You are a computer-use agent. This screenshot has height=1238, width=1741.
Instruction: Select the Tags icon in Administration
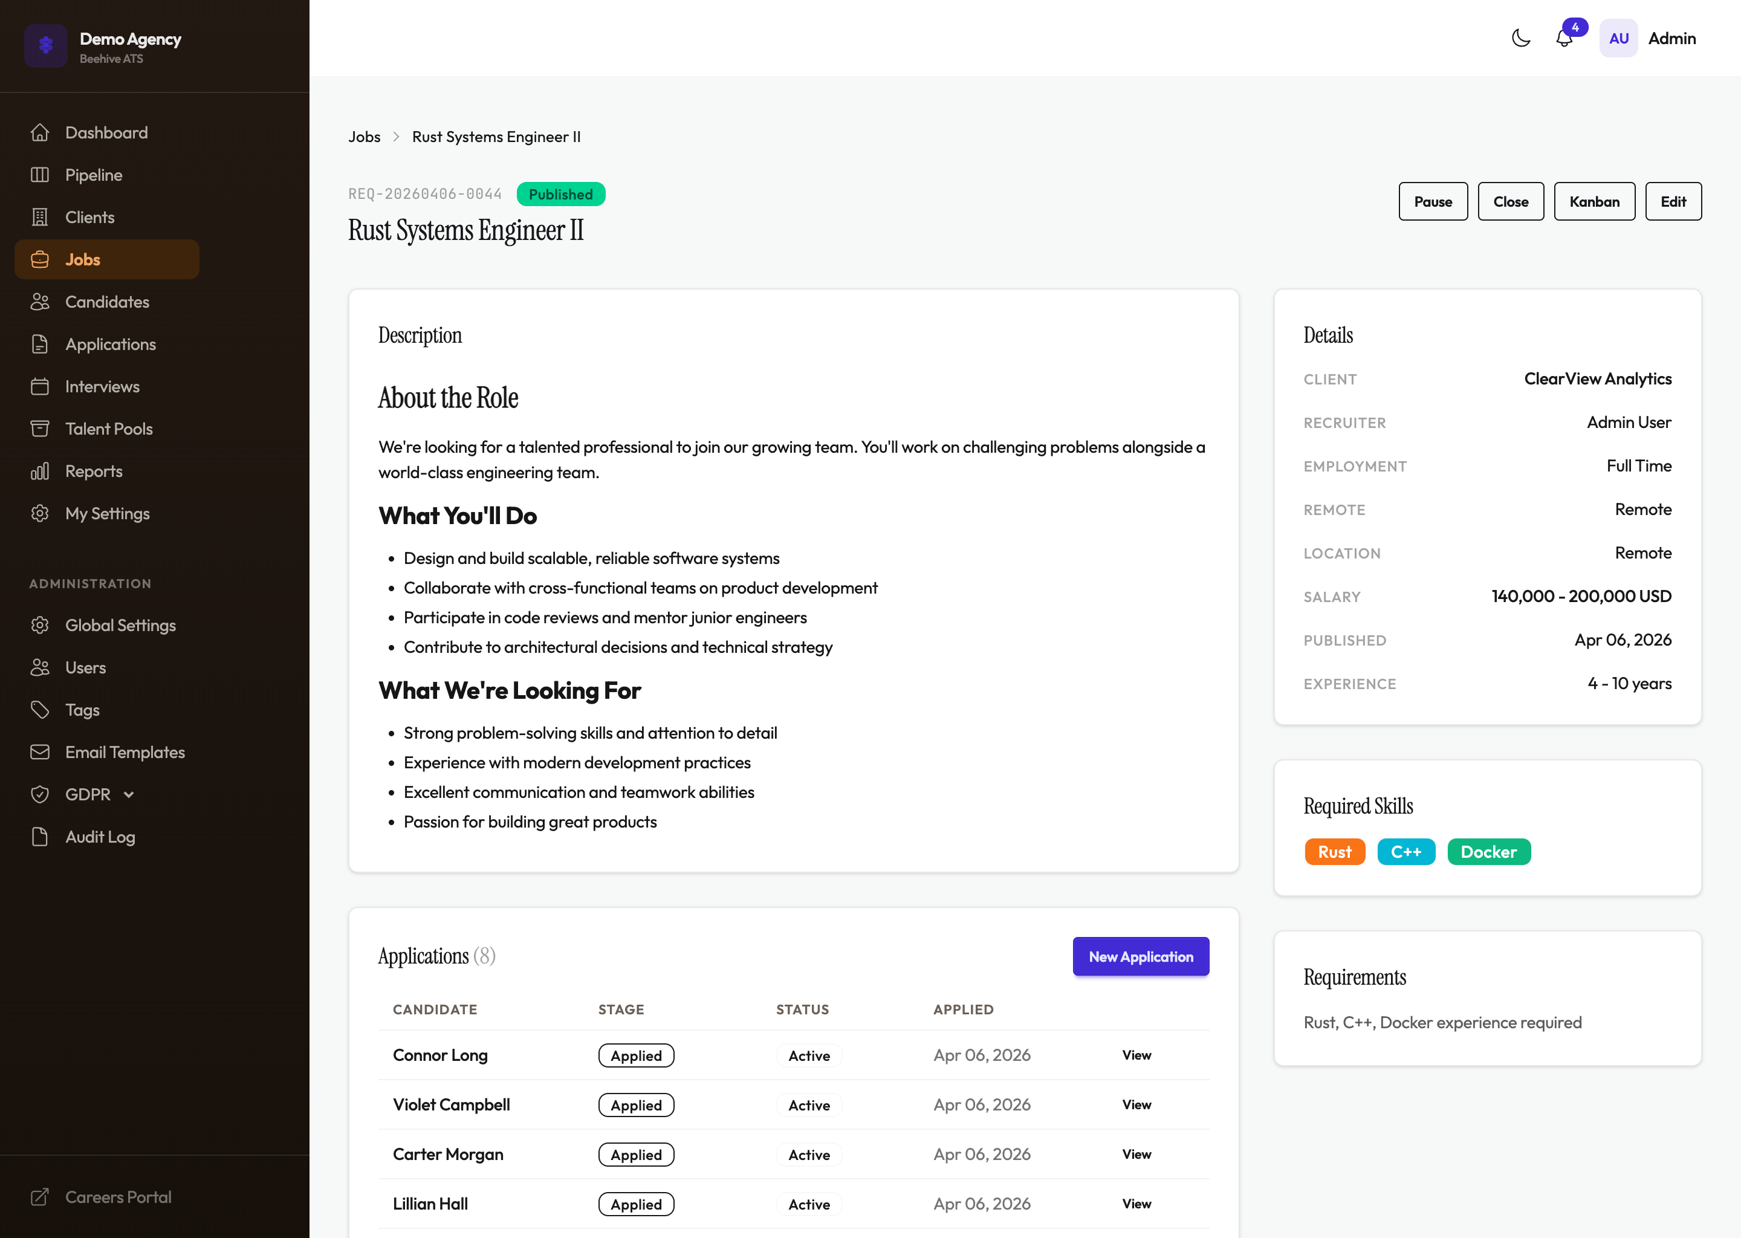(41, 710)
